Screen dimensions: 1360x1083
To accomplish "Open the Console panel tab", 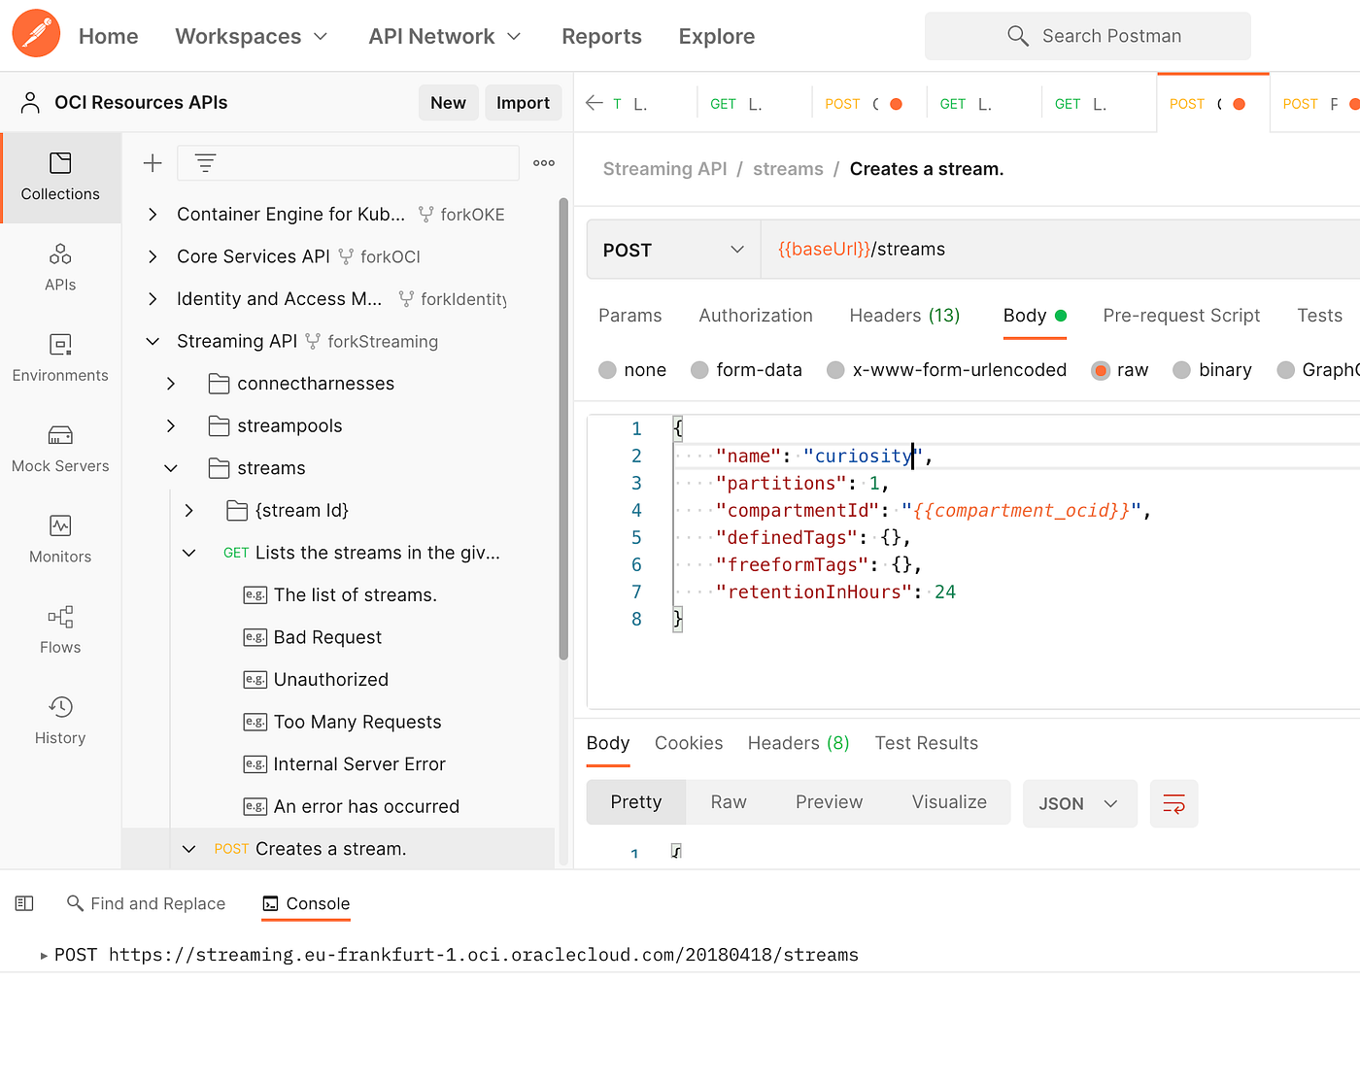I will coord(306,903).
